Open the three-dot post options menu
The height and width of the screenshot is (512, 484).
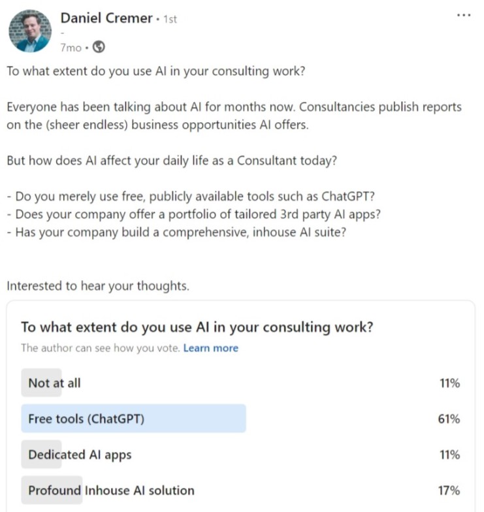click(464, 16)
